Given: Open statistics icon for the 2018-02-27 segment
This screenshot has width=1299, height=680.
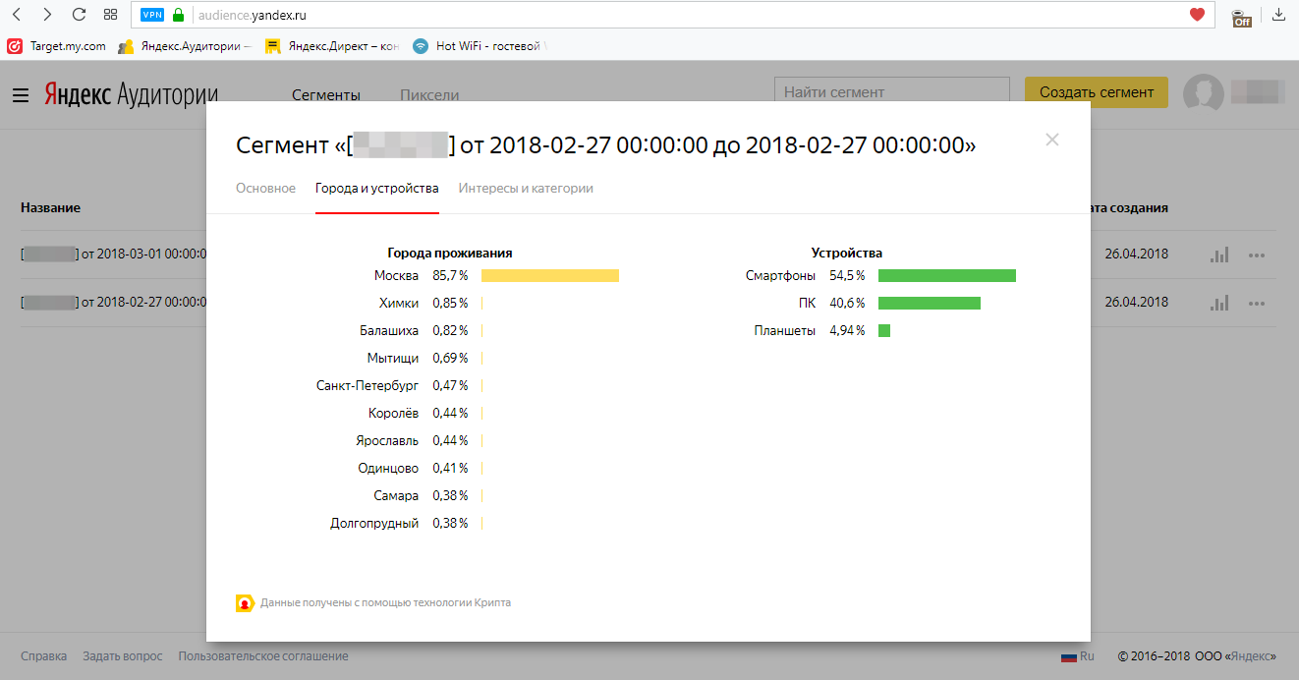Looking at the screenshot, I should 1219,302.
